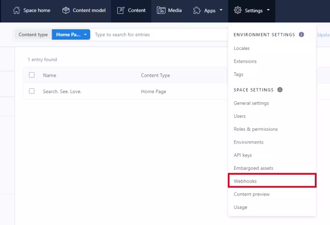Click the Environment Settings info icon
This screenshot has height=225, width=330.
pos(302,34)
